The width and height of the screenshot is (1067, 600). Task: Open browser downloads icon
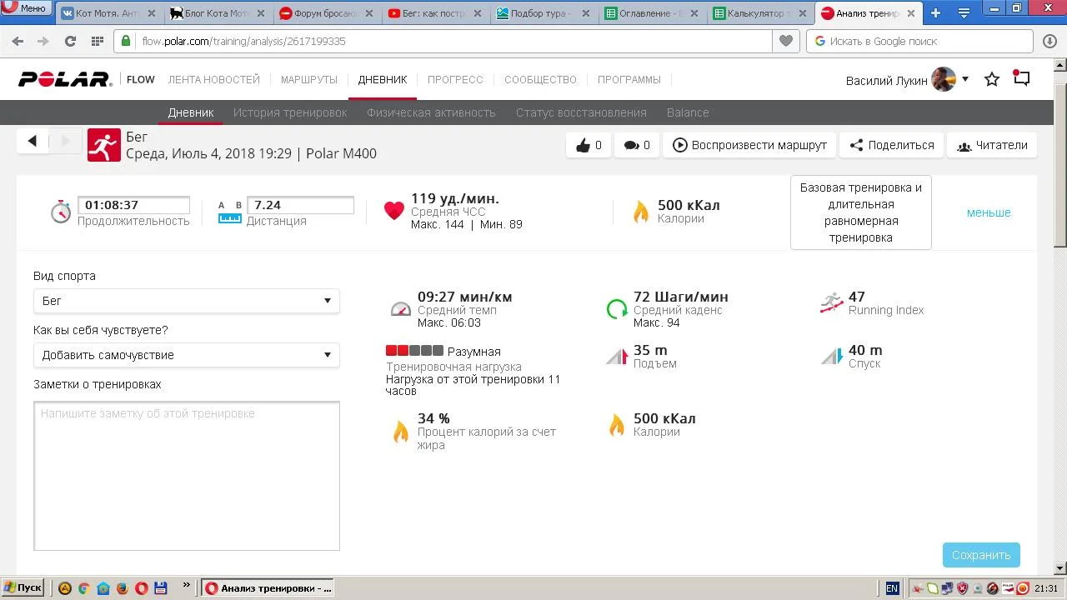coord(1049,41)
